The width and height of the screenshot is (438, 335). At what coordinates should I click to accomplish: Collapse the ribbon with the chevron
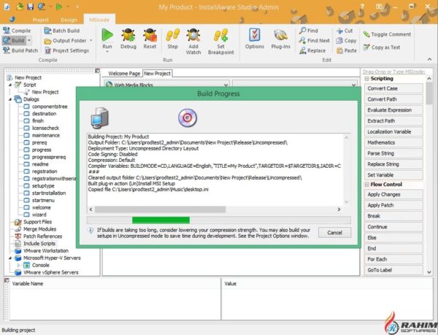click(429, 59)
